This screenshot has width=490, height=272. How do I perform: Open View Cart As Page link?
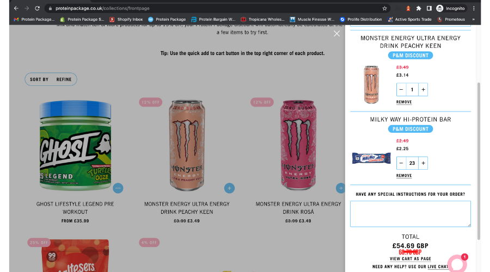(x=411, y=258)
